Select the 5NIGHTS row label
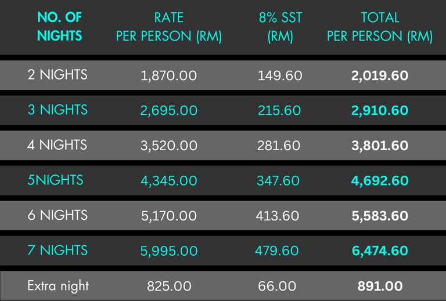 pos(55,180)
